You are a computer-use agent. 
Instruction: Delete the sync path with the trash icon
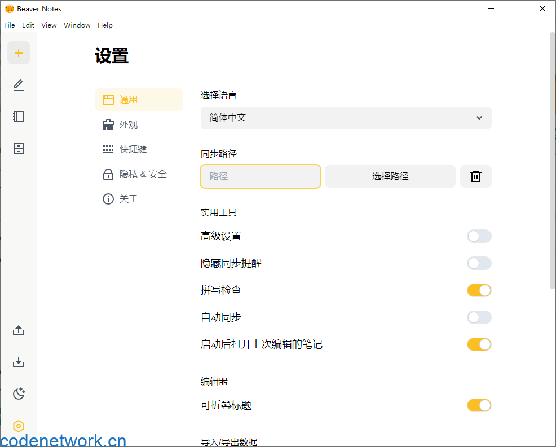475,176
